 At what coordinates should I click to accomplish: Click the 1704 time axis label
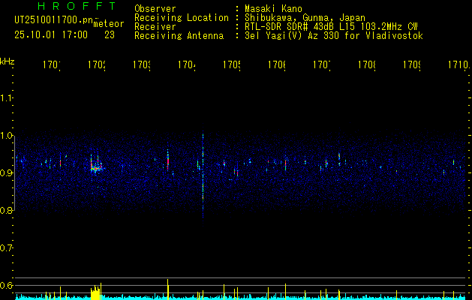coord(187,64)
